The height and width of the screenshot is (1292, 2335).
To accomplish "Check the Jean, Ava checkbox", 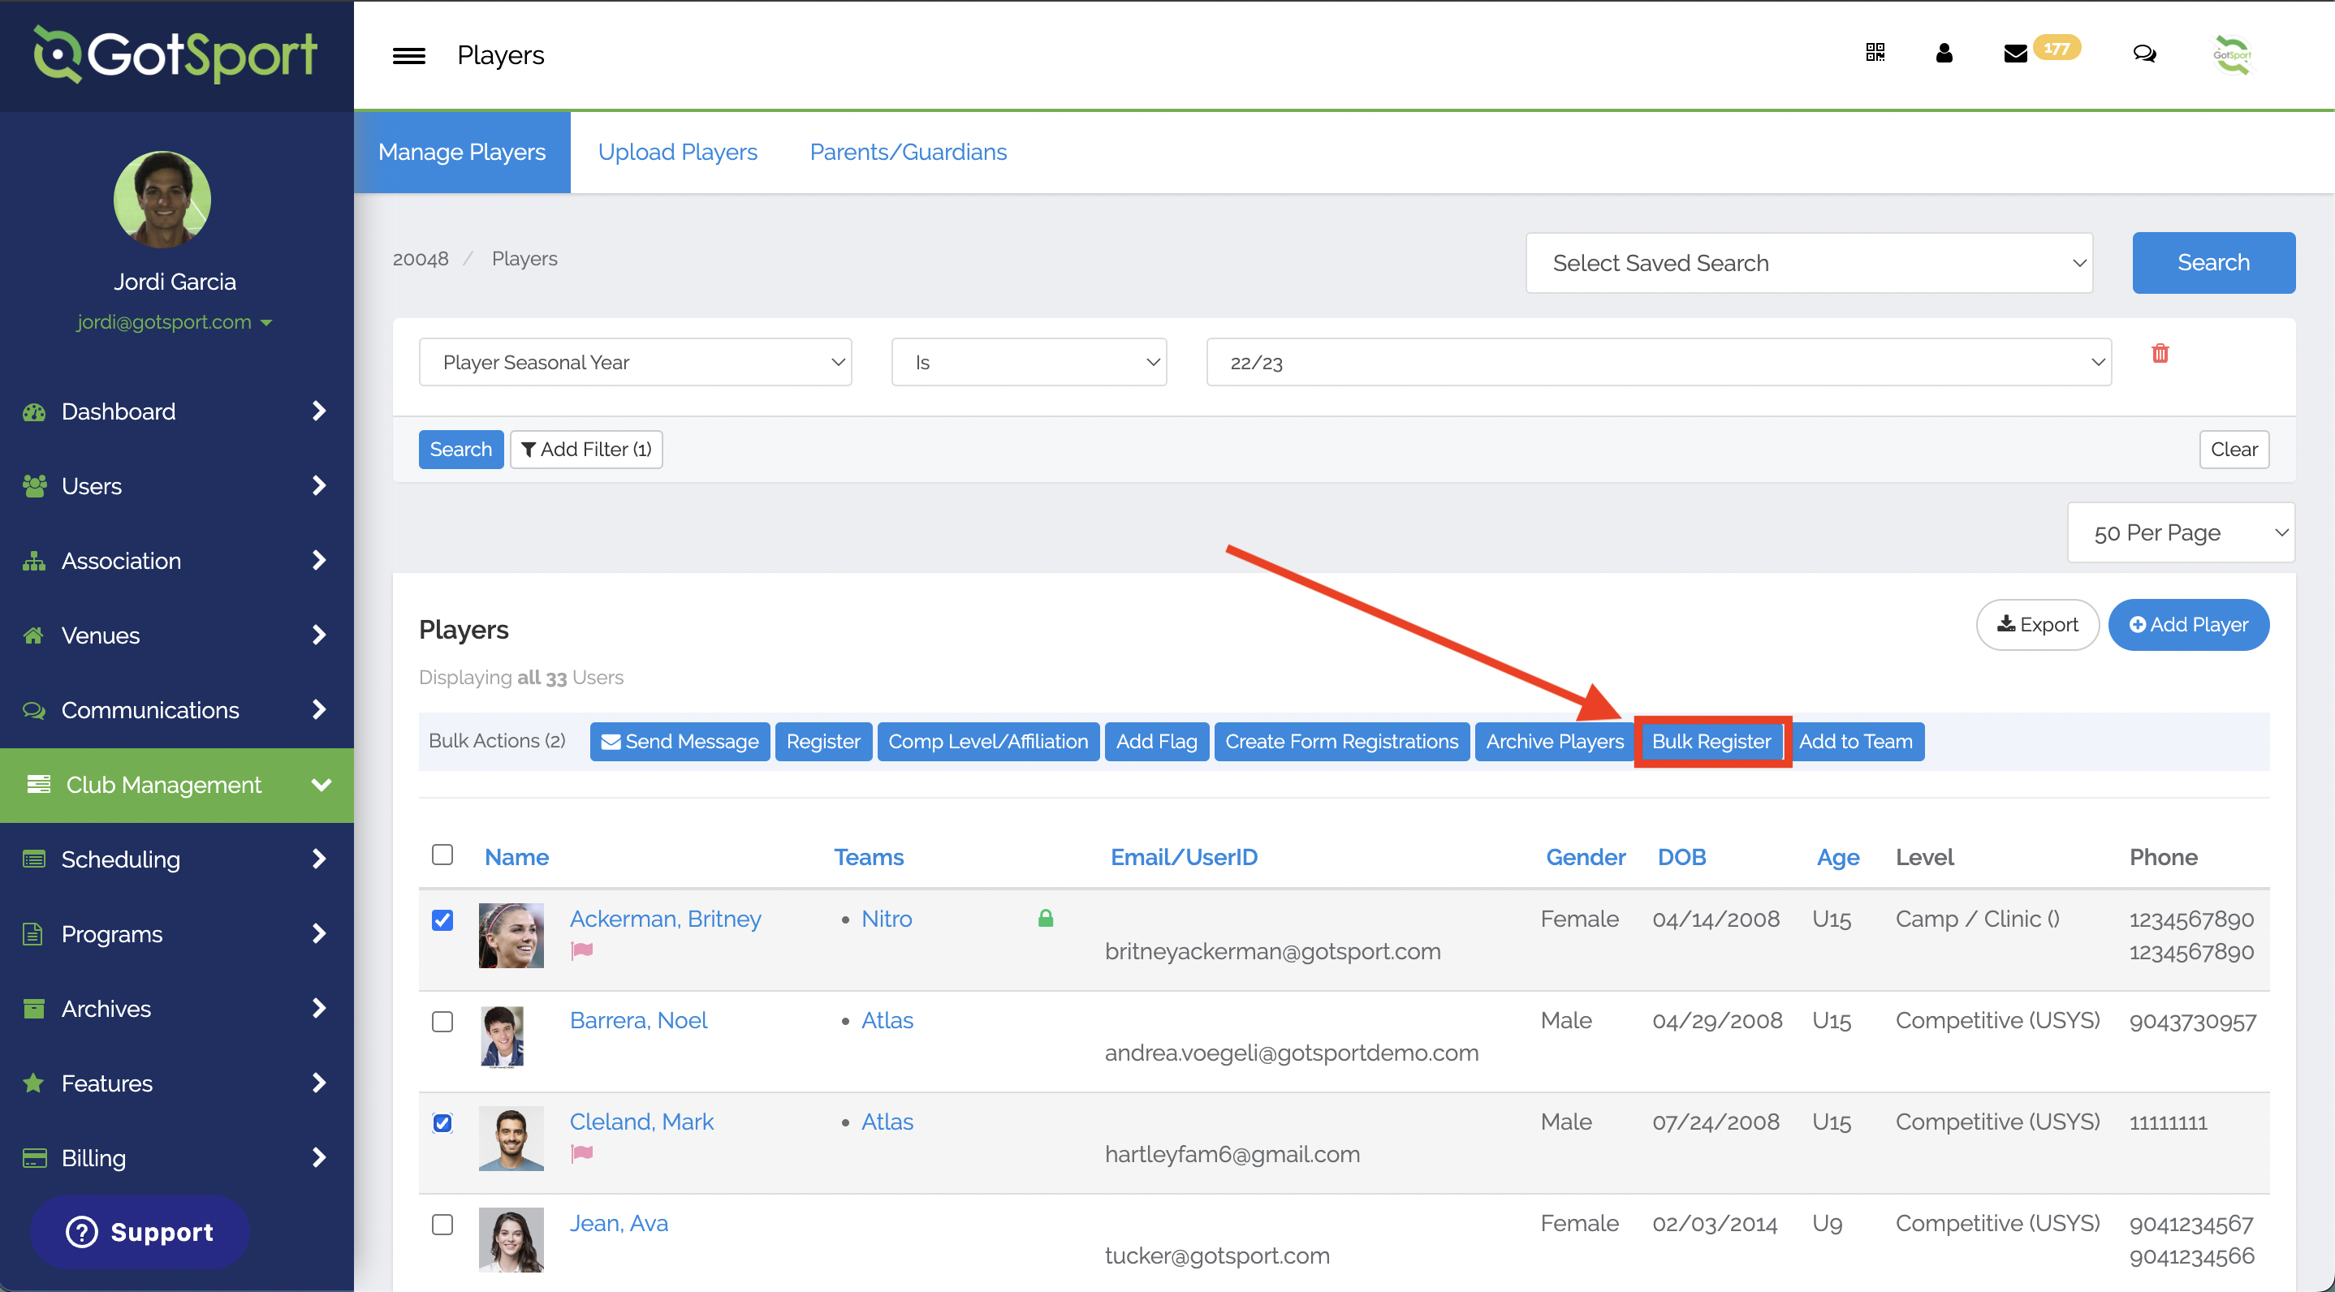I will [442, 1225].
